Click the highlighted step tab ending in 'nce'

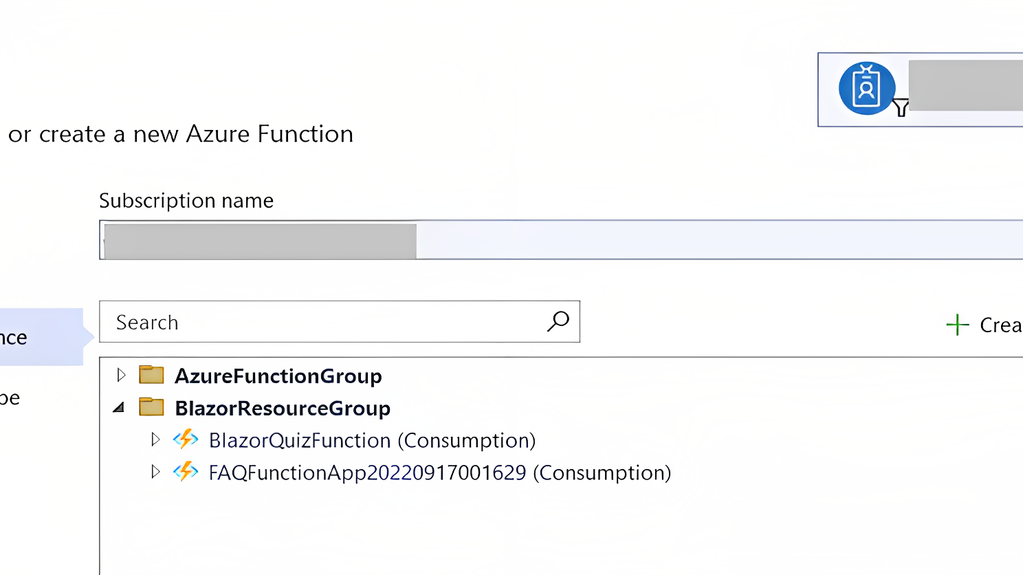coord(41,337)
